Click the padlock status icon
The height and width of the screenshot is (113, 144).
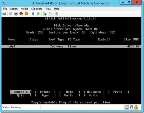(x=136, y=107)
